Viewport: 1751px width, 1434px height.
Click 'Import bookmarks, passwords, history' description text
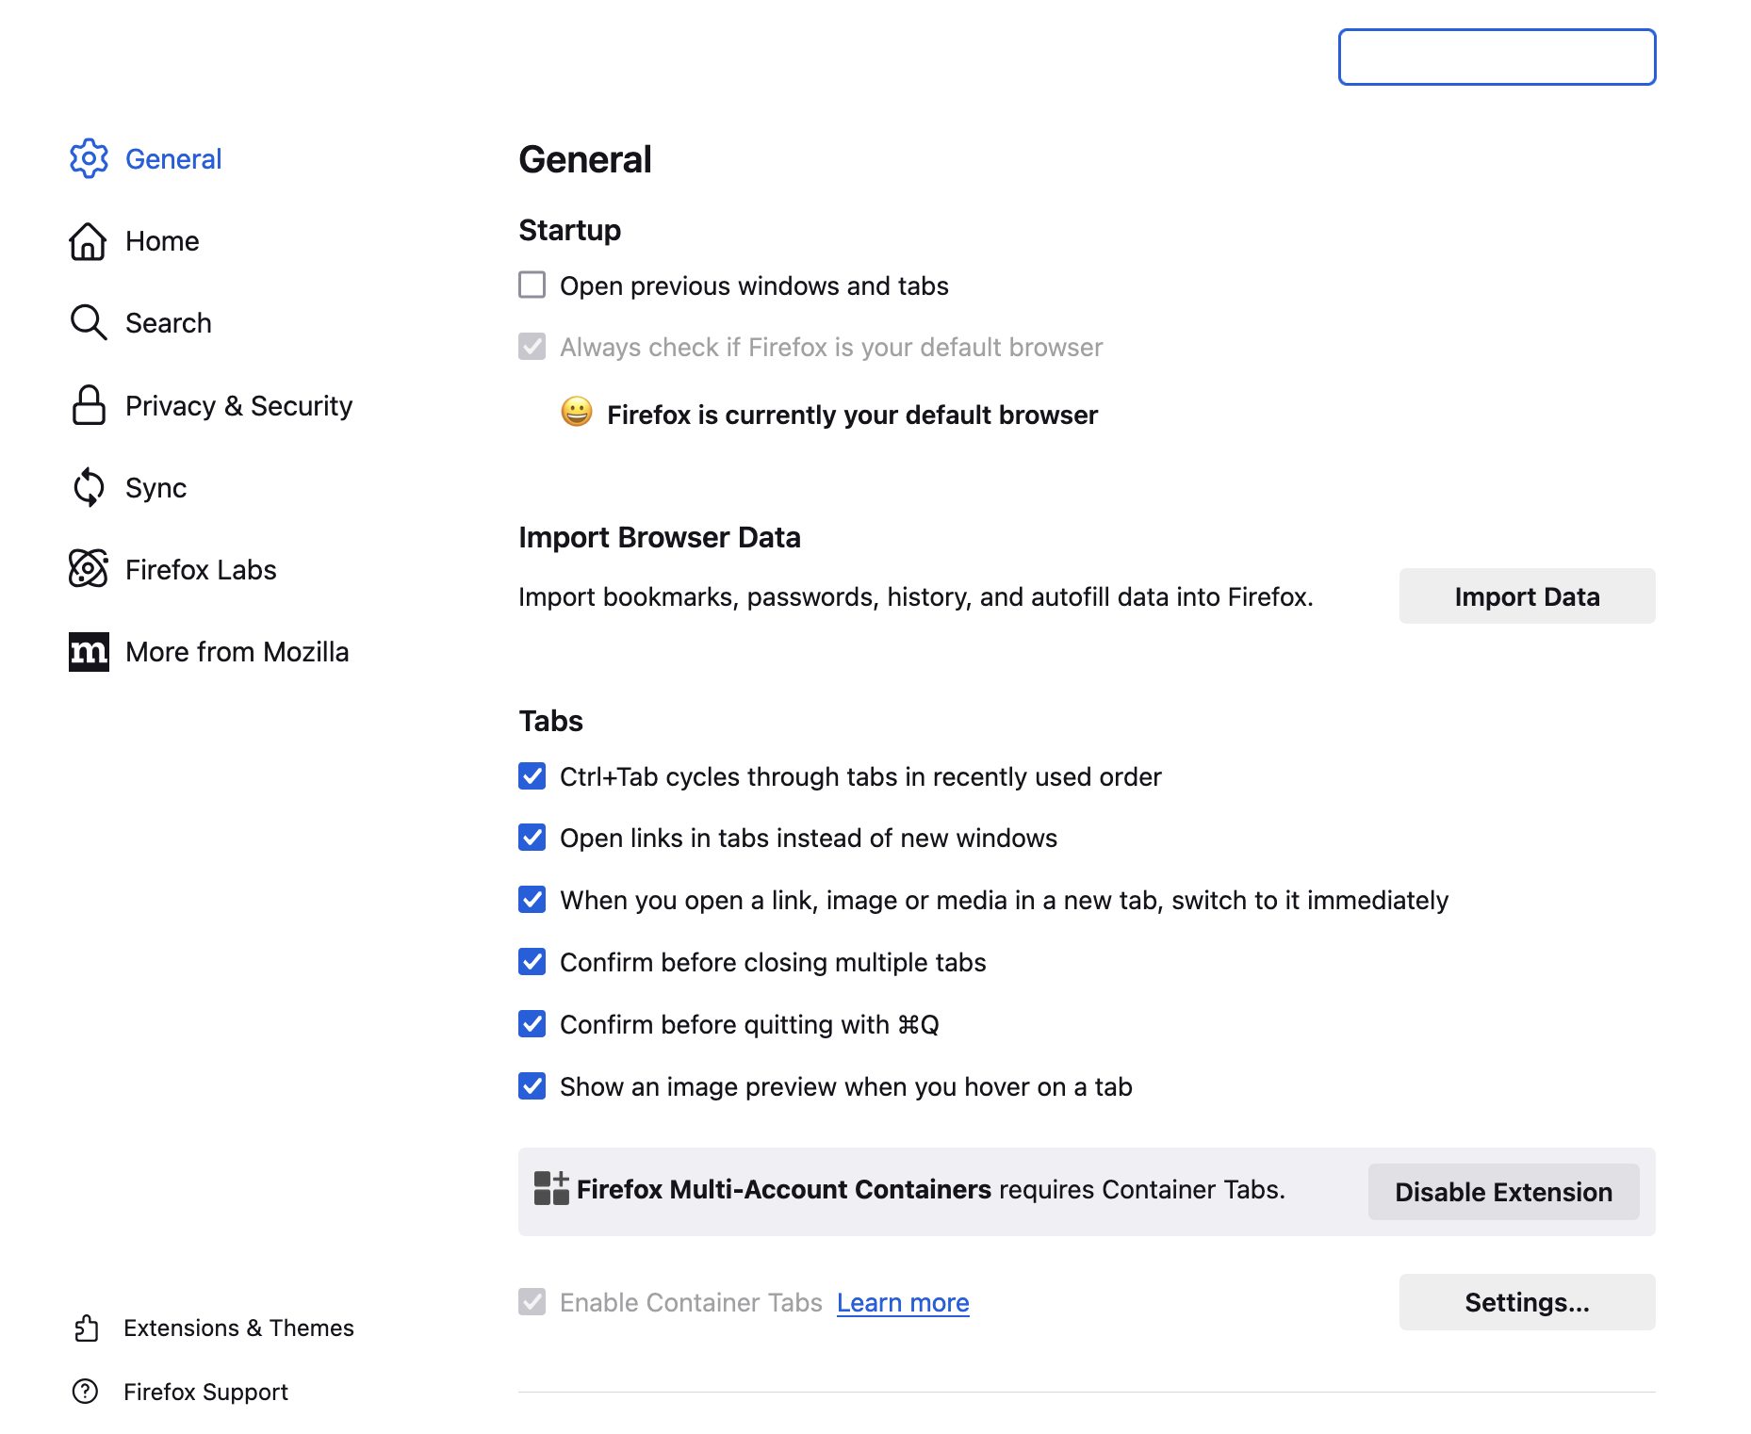coord(915,596)
